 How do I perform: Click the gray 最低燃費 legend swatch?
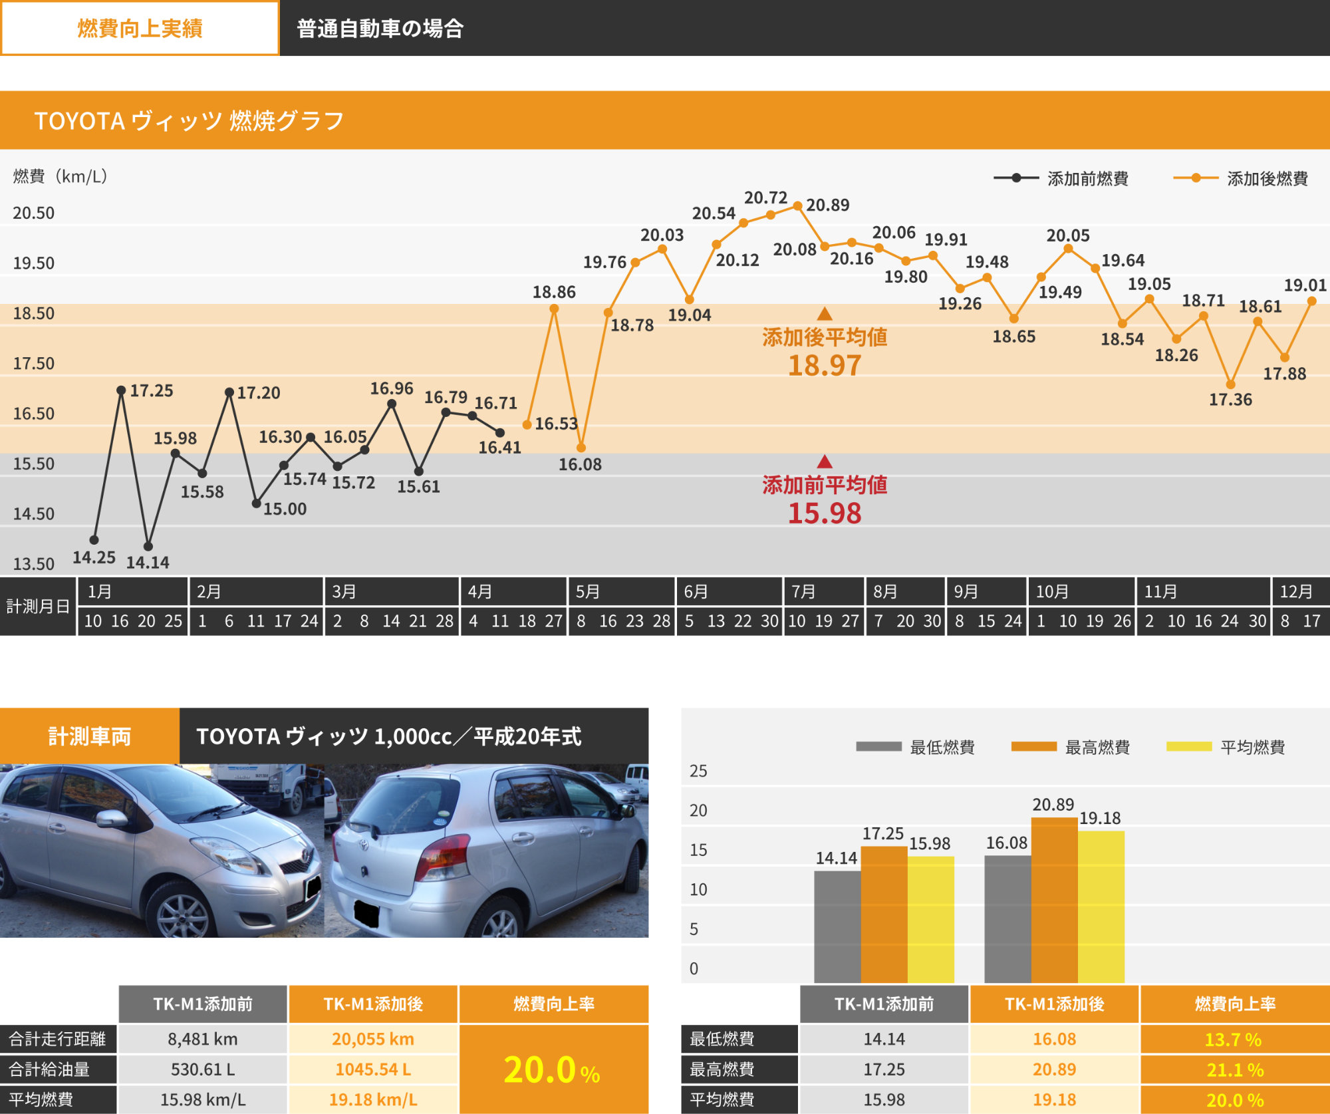point(878,747)
